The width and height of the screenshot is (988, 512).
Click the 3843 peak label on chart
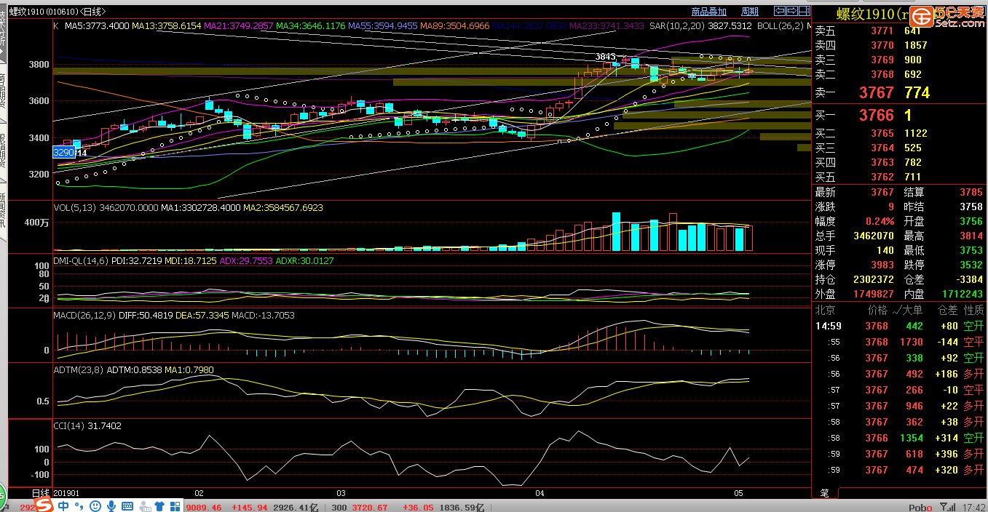click(606, 57)
